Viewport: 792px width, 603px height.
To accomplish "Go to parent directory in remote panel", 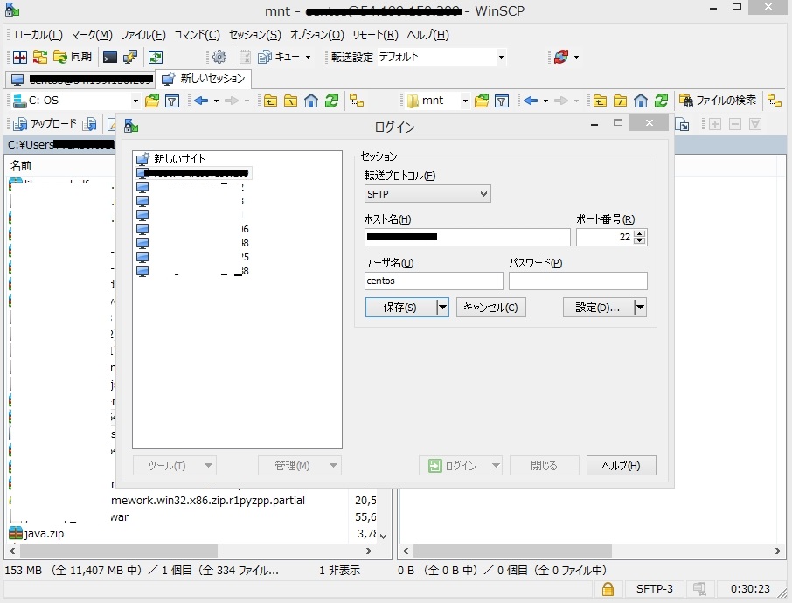I will [600, 101].
